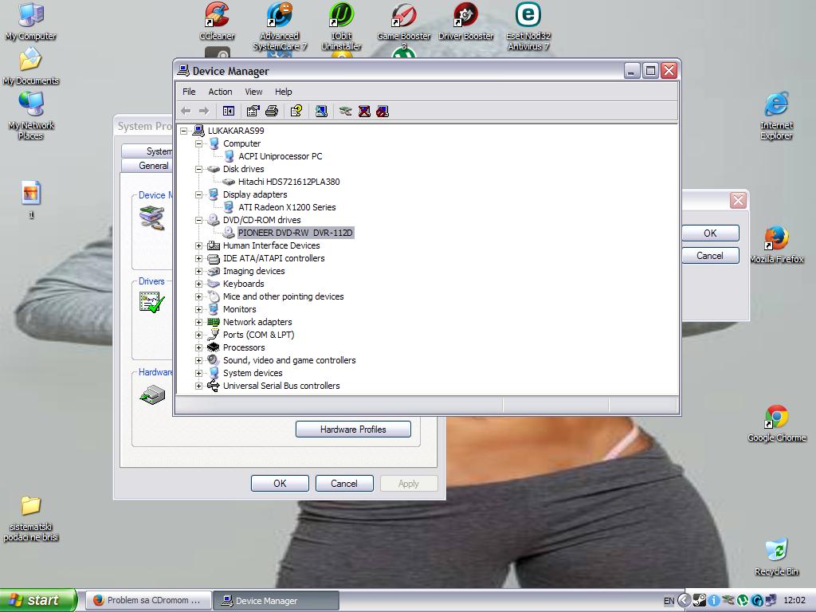Click the Hardware Profiles button
Viewport: 816px width, 612px height.
pyautogui.click(x=353, y=430)
